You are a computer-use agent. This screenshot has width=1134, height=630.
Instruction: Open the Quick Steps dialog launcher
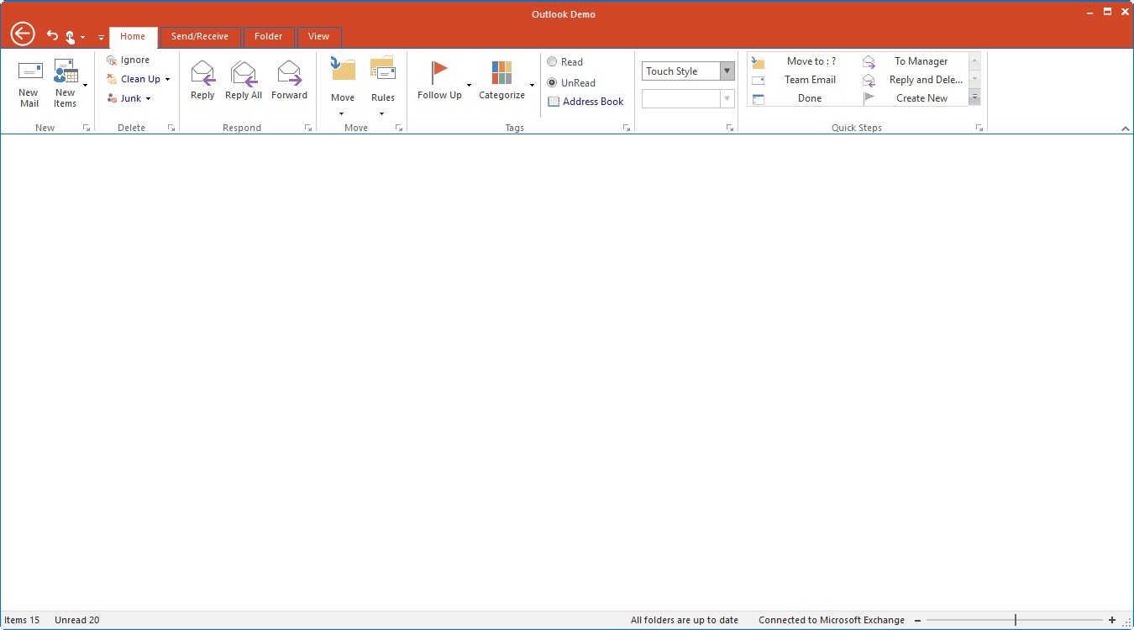(x=979, y=128)
